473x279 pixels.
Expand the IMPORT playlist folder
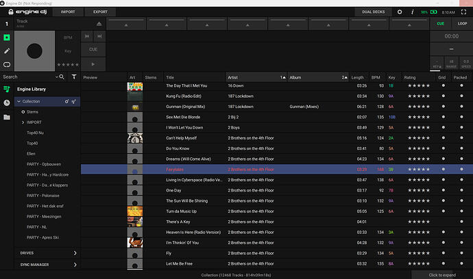click(23, 122)
